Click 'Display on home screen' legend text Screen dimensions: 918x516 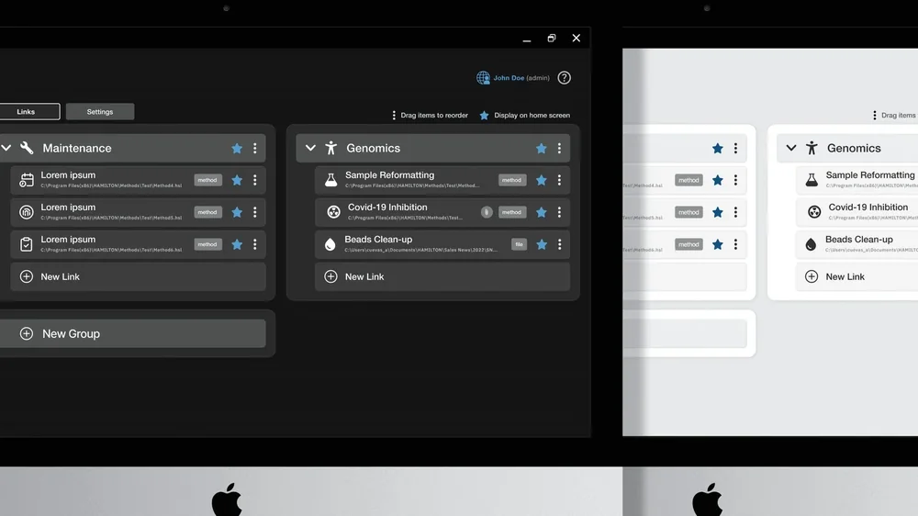coord(532,116)
